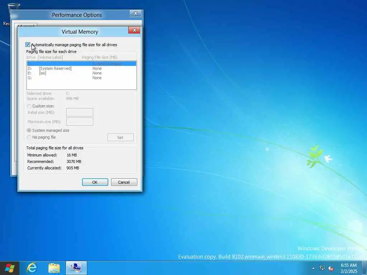Click the Recommended 3070 MB value

[74, 161]
